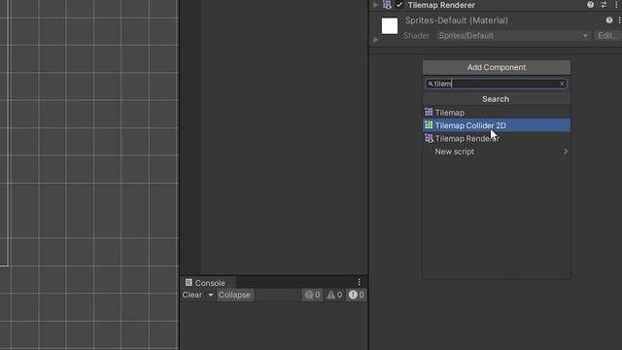Open the Clear options dropdown arrow
Screen dimensions: 622x350
click(x=210, y=295)
